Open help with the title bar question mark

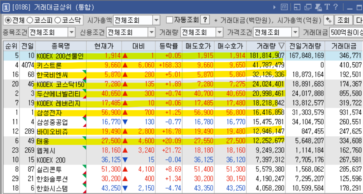[336, 7]
